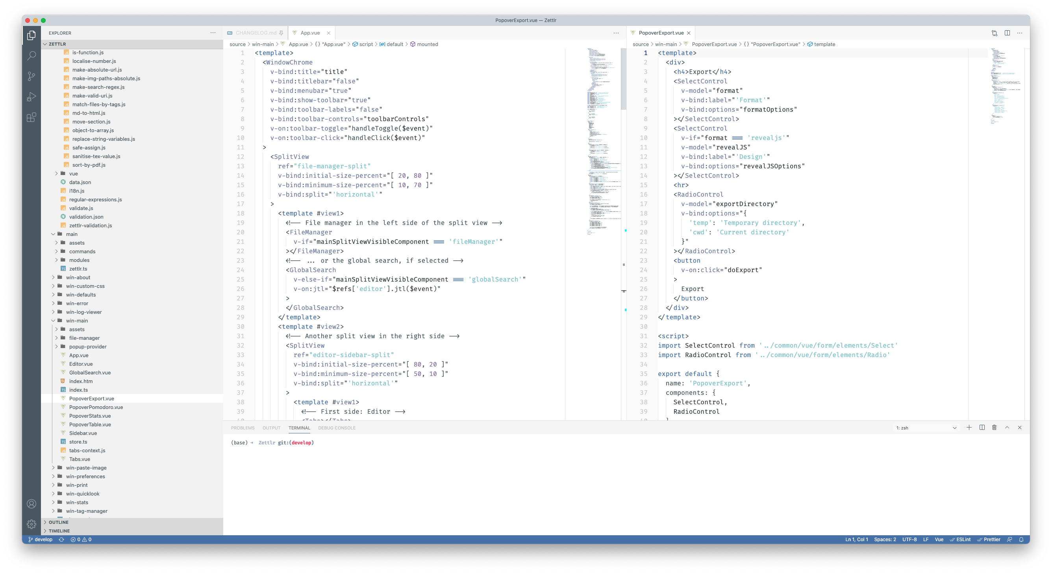
Task: Open the Search view in activity bar
Action: point(31,55)
